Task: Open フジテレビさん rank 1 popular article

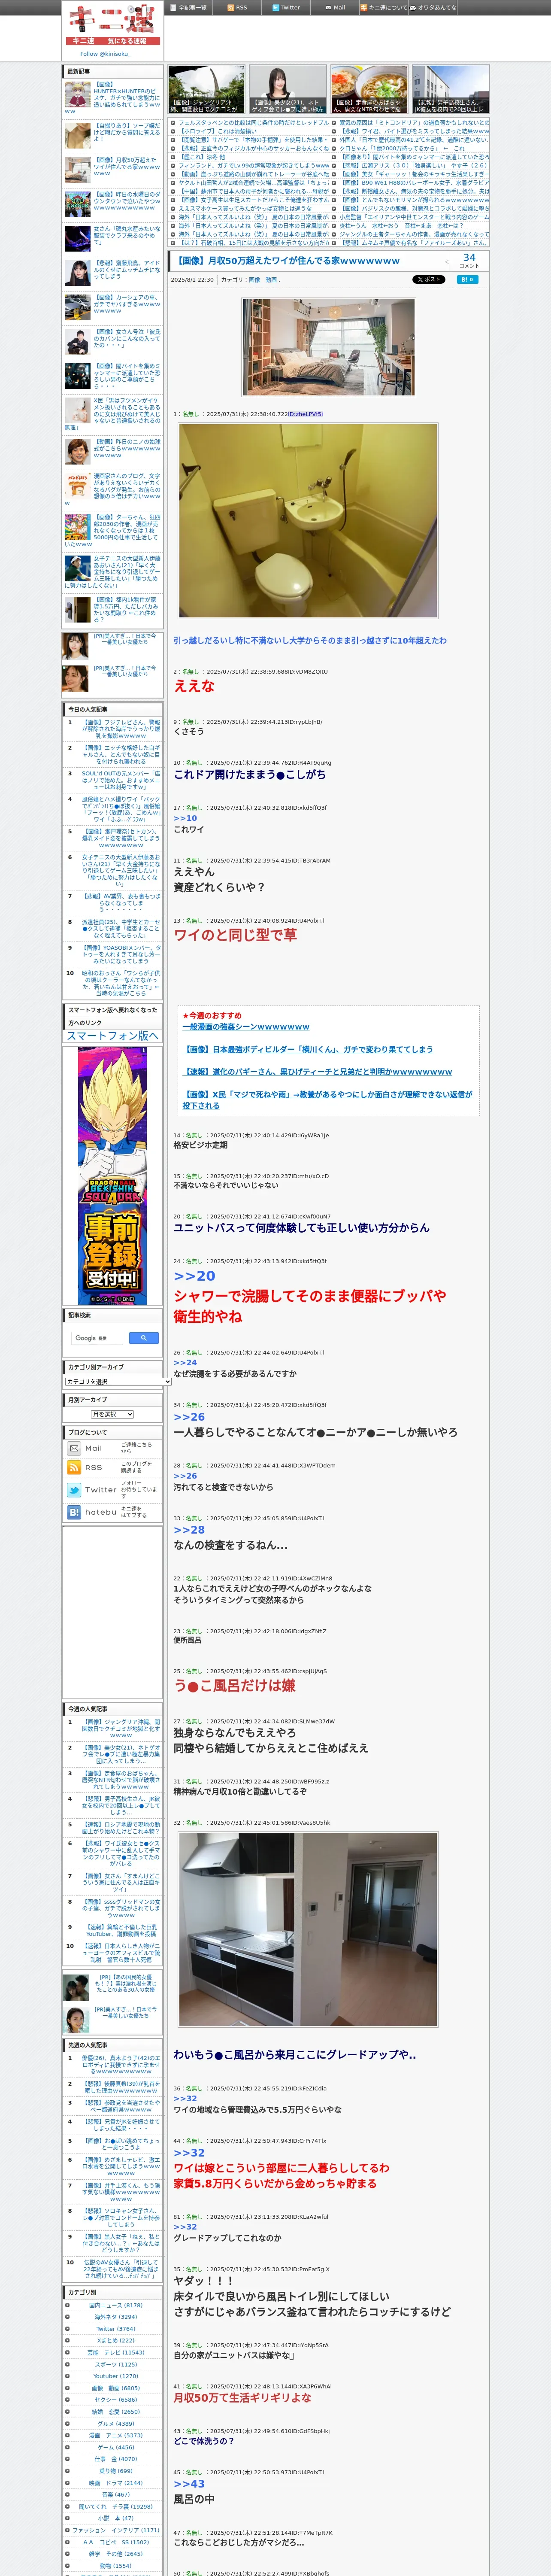Action: pos(120,729)
